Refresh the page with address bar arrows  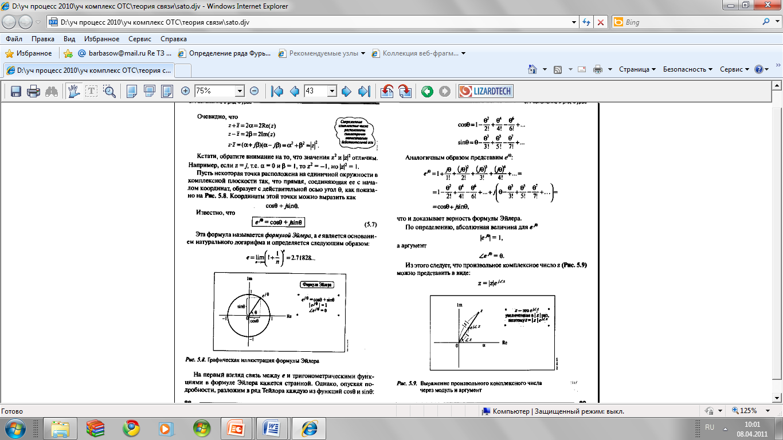586,22
